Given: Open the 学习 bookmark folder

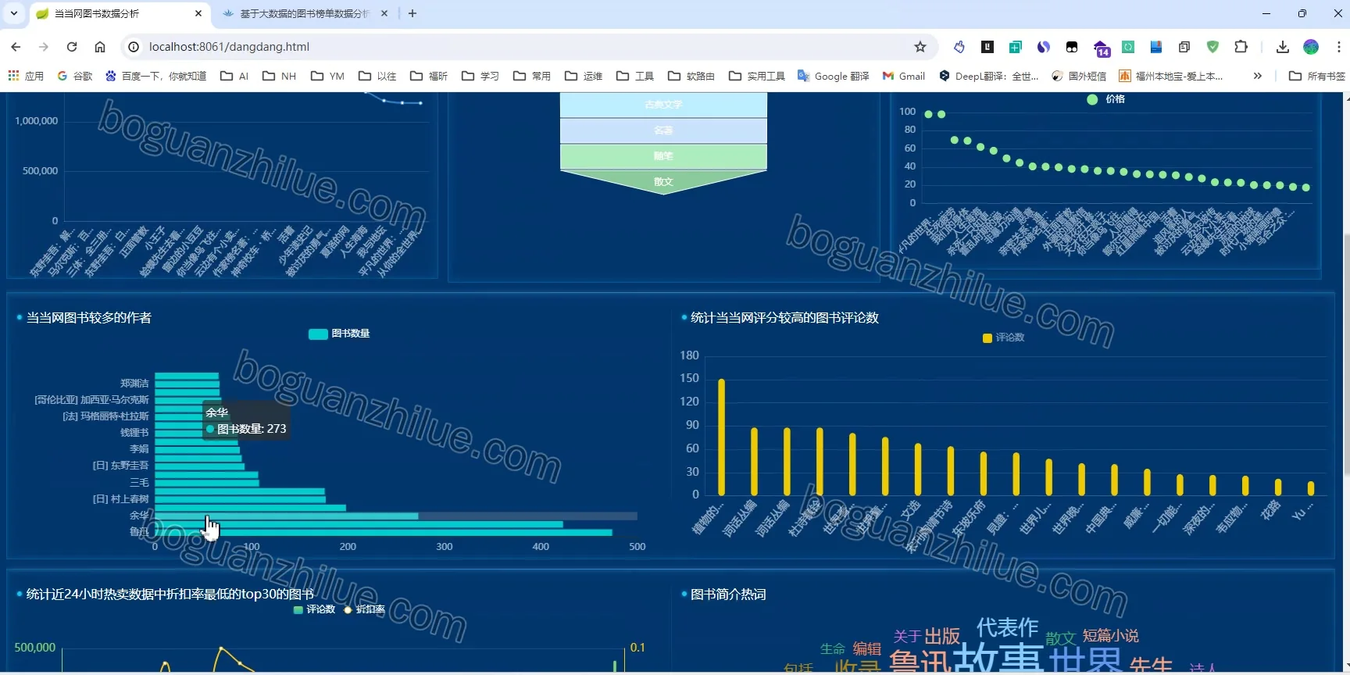Looking at the screenshot, I should [480, 76].
